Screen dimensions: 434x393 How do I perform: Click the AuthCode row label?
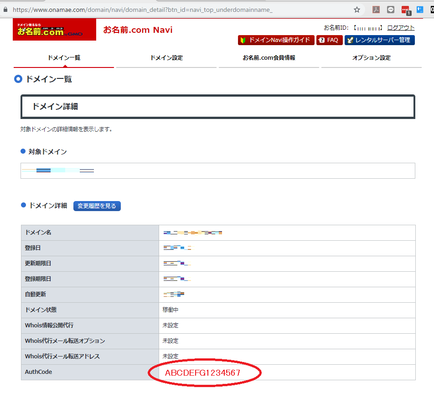[x=38, y=372]
